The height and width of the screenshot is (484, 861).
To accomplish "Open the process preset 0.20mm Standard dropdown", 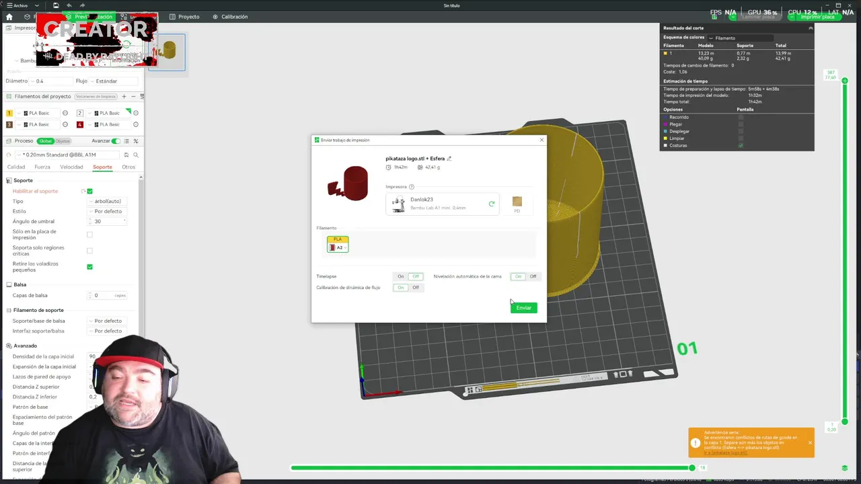I will (67, 155).
